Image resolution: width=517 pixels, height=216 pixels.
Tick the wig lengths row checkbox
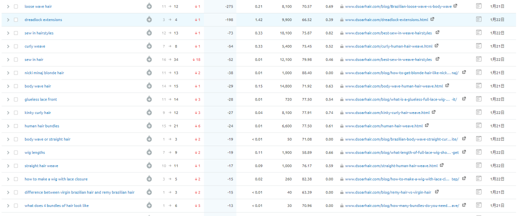tap(16, 152)
